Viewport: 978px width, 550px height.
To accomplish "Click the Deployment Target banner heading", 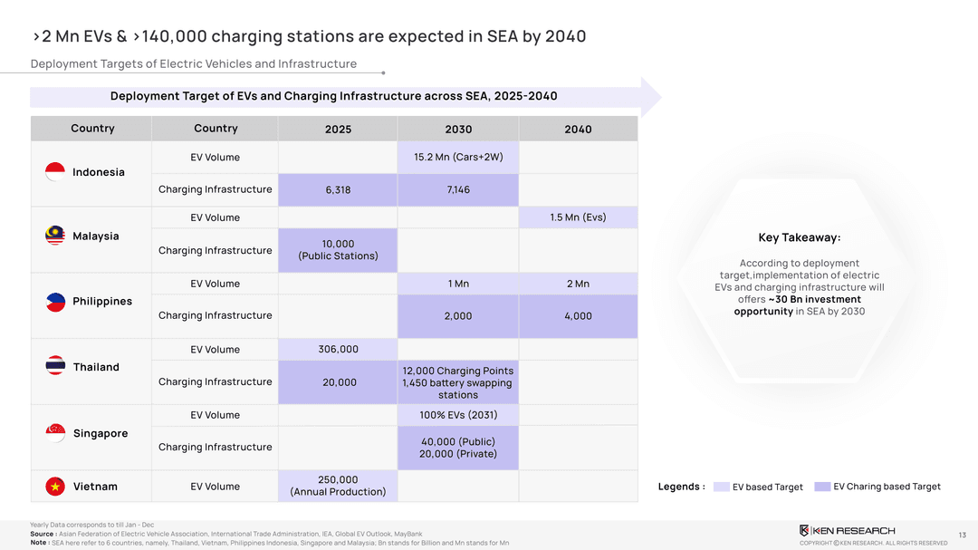I will pos(333,96).
